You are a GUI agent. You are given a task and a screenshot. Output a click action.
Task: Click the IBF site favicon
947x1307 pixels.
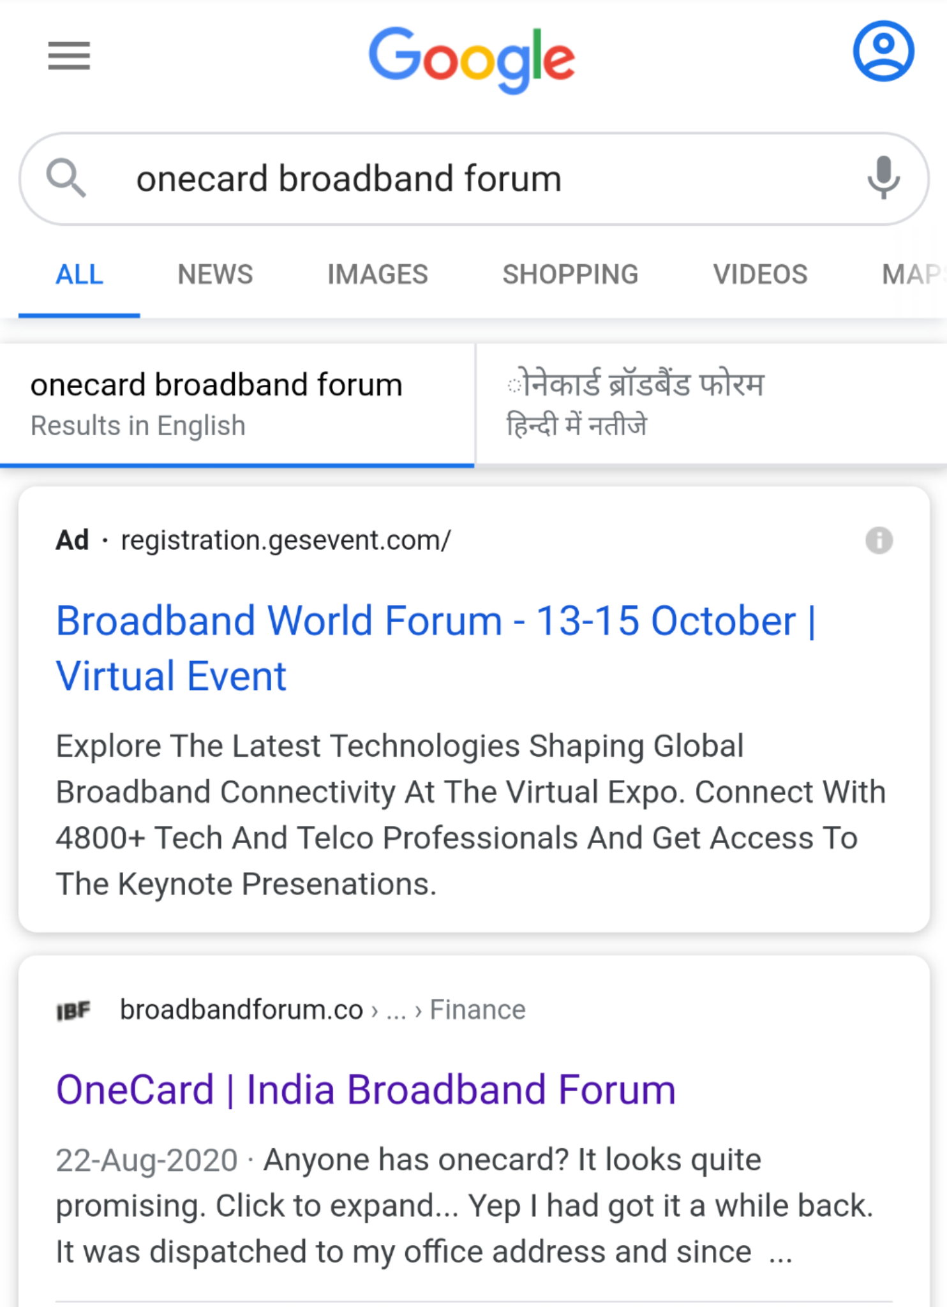coord(73,1010)
